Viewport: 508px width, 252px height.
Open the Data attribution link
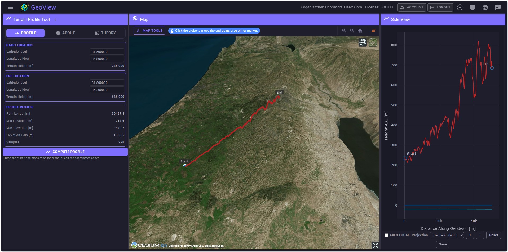214,246
